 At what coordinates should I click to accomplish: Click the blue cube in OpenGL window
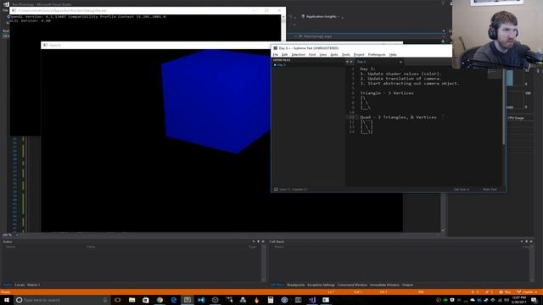(216, 102)
